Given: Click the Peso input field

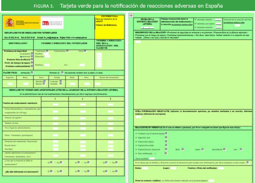Looking at the screenshot, I should point(87,84).
